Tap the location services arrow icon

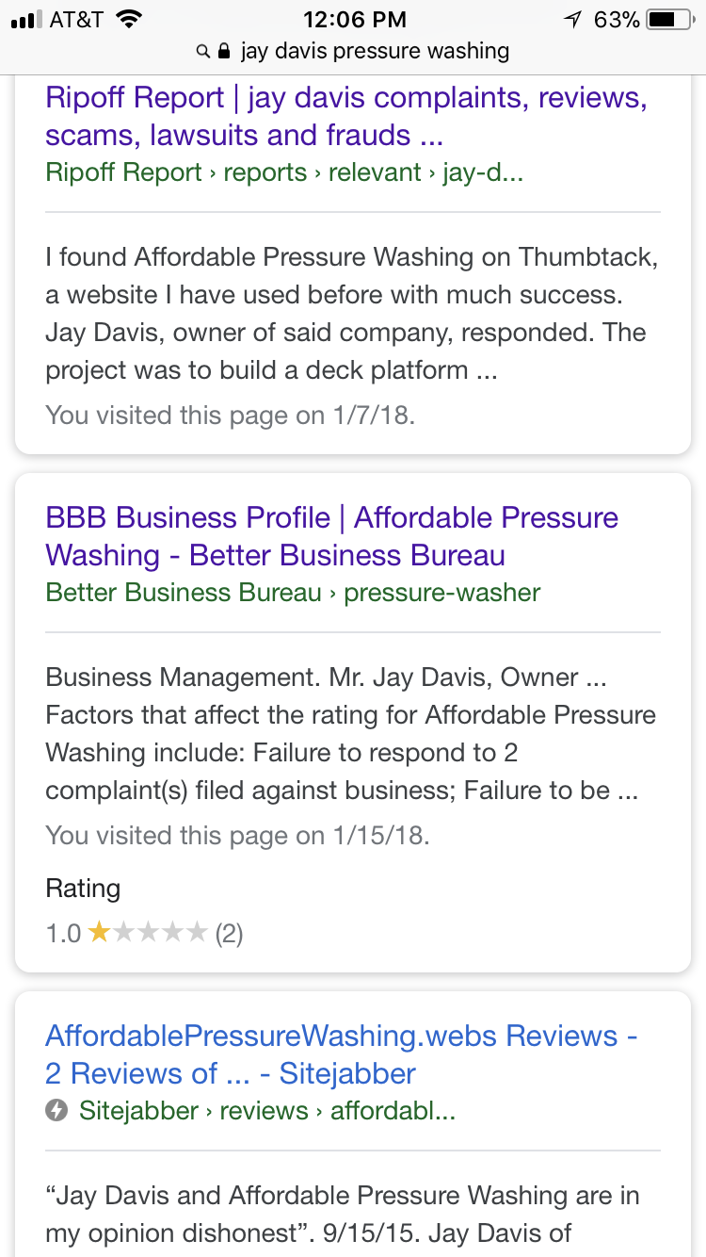(572, 19)
